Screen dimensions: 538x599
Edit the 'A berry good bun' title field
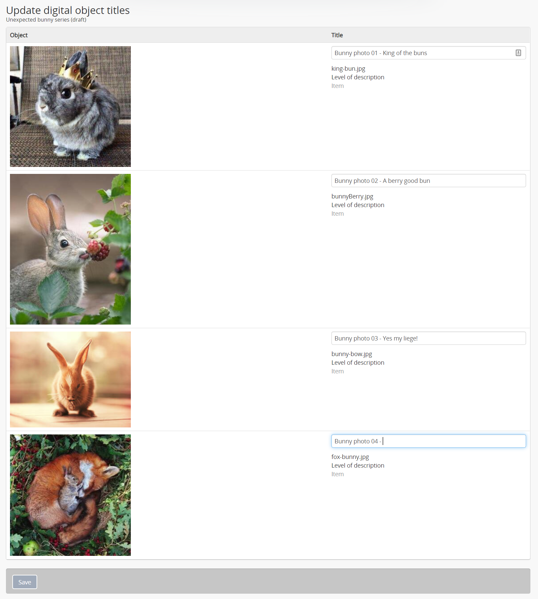[x=428, y=181]
